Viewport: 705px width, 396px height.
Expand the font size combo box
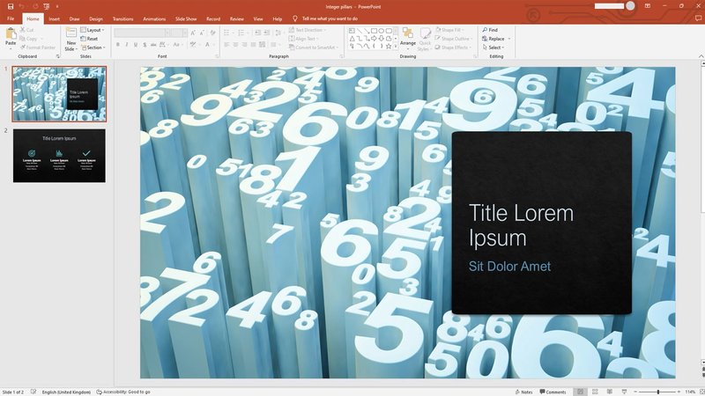point(185,33)
